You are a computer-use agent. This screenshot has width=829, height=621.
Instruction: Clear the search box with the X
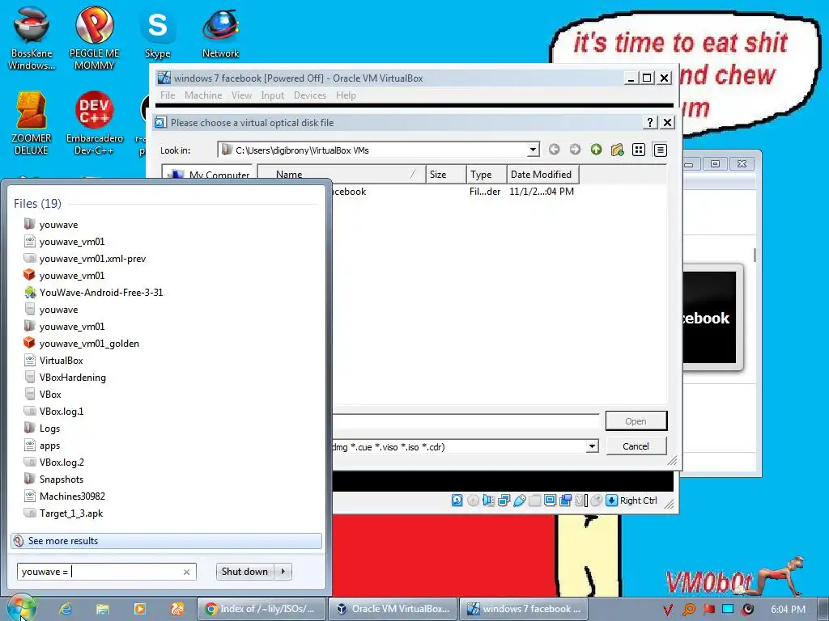pyautogui.click(x=187, y=572)
